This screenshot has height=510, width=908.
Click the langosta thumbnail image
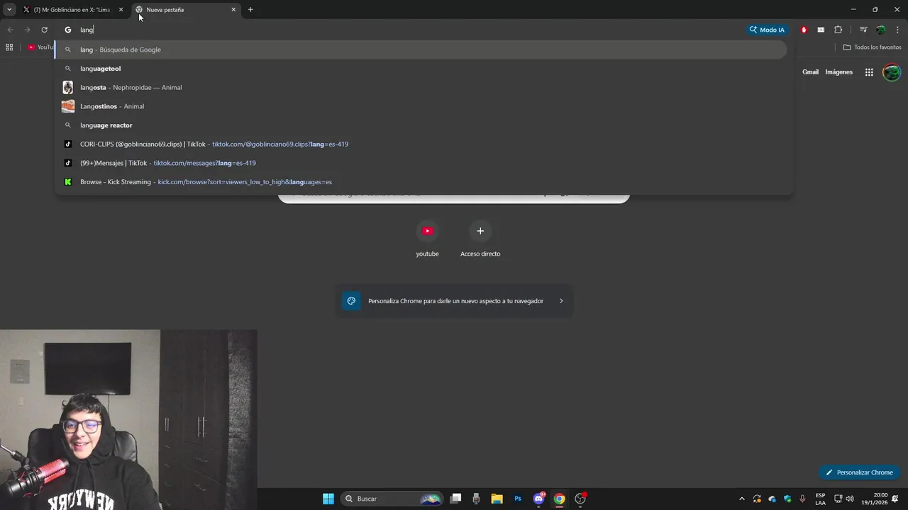(68, 87)
